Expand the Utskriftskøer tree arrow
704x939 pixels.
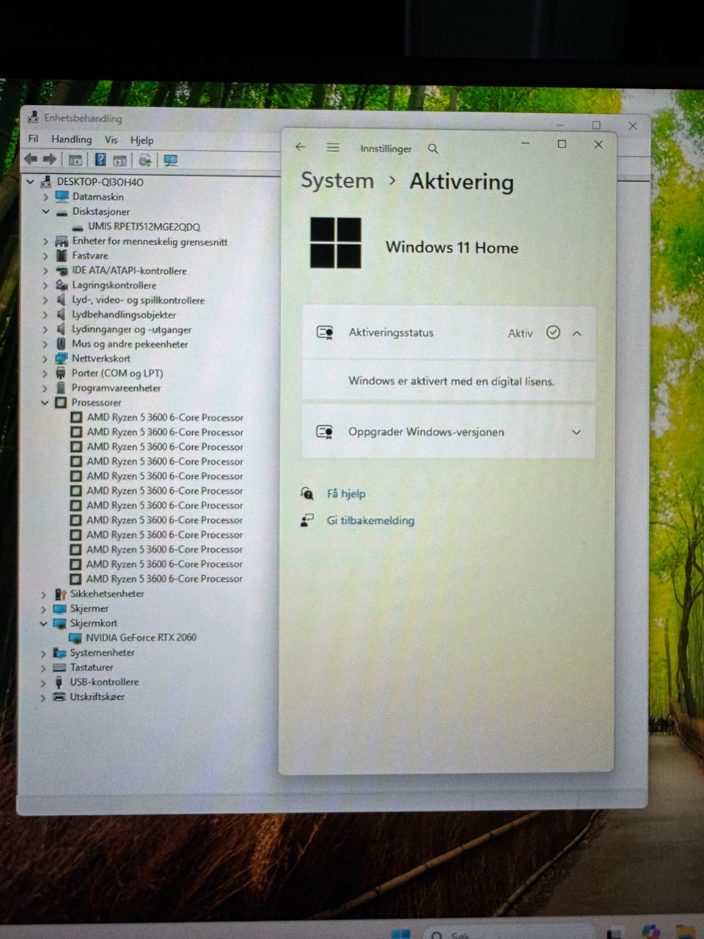[x=43, y=698]
